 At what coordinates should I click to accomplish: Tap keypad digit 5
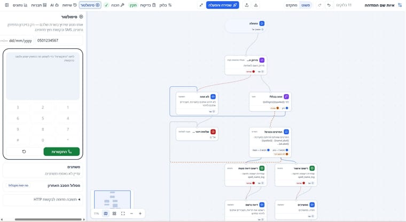click(43, 118)
